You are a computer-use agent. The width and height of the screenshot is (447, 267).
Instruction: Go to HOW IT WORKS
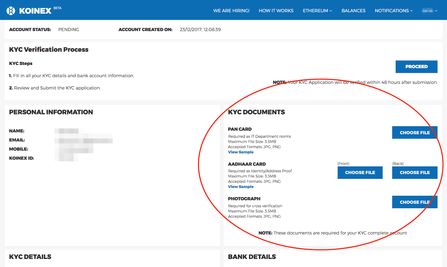pyautogui.click(x=276, y=11)
